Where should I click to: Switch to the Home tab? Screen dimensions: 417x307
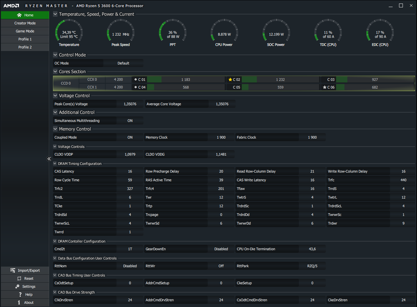[25, 15]
